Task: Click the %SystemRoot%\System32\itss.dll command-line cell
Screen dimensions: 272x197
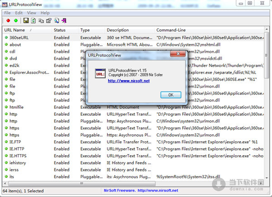Action: pyautogui.click(x=188, y=177)
